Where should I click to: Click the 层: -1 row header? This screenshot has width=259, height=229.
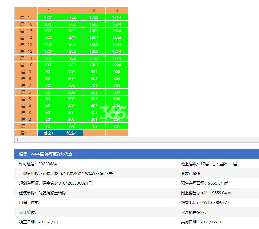click(26, 133)
